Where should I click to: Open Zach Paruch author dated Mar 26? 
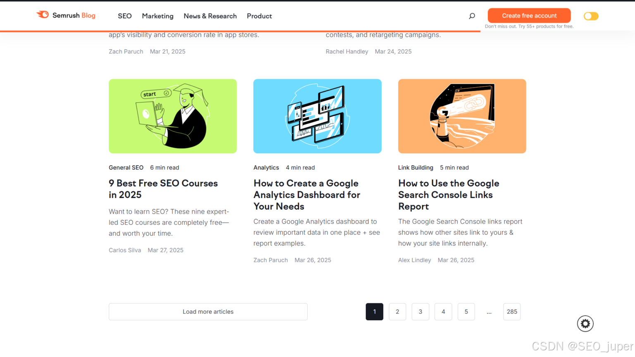271,260
